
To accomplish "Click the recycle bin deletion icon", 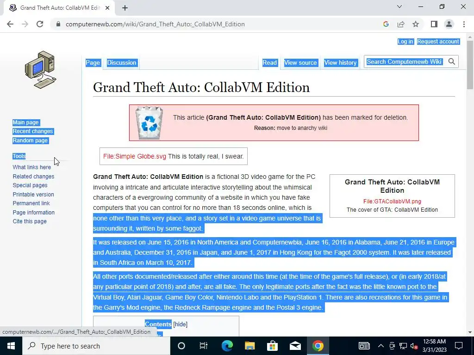I will click(x=149, y=122).
